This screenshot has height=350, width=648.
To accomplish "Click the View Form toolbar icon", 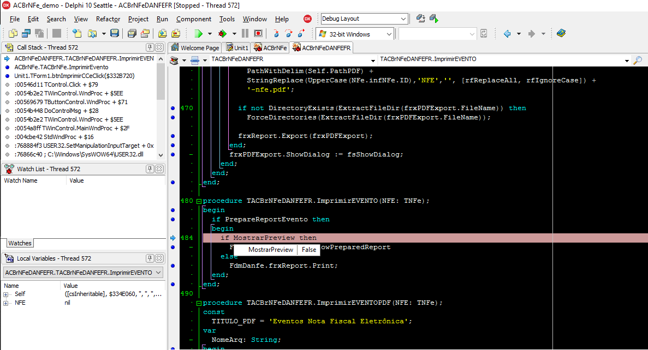I will pos(26,33).
